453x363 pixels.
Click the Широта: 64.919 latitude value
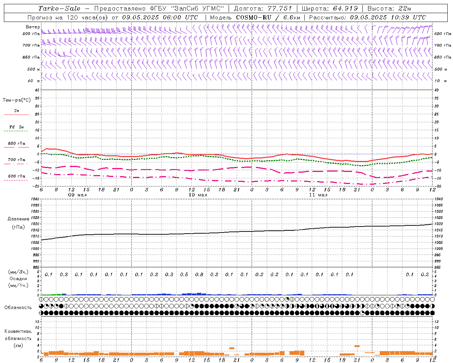pyautogui.click(x=330, y=9)
